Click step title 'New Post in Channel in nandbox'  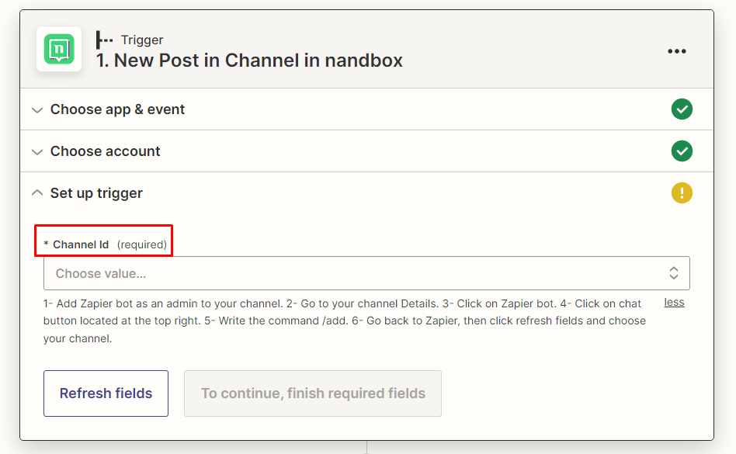pyautogui.click(x=248, y=61)
